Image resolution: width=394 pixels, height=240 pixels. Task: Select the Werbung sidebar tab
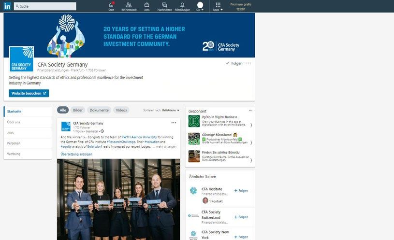coord(28,154)
